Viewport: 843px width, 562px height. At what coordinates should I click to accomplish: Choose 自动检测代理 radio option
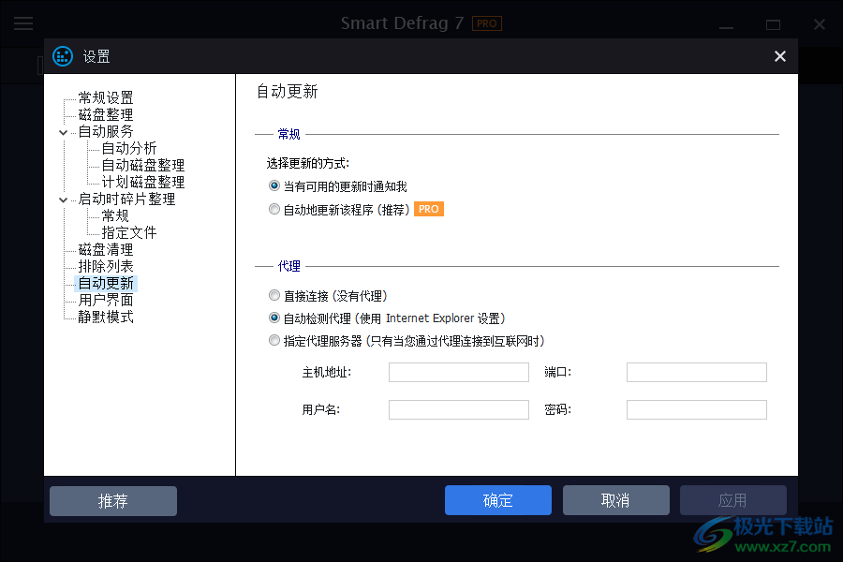[x=274, y=318]
